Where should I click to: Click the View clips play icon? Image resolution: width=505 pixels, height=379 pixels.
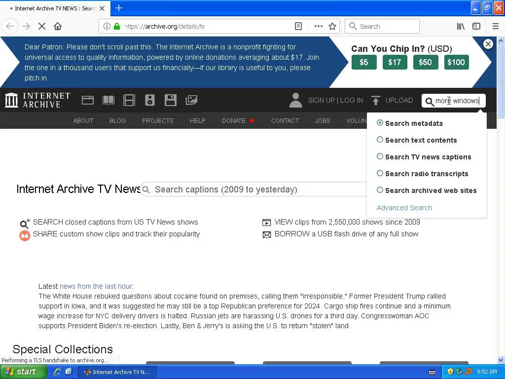coord(267,222)
